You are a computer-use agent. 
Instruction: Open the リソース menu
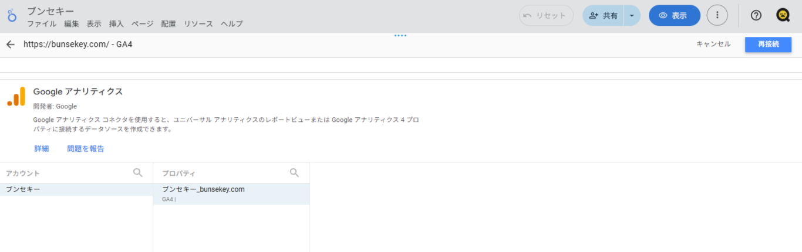click(198, 24)
